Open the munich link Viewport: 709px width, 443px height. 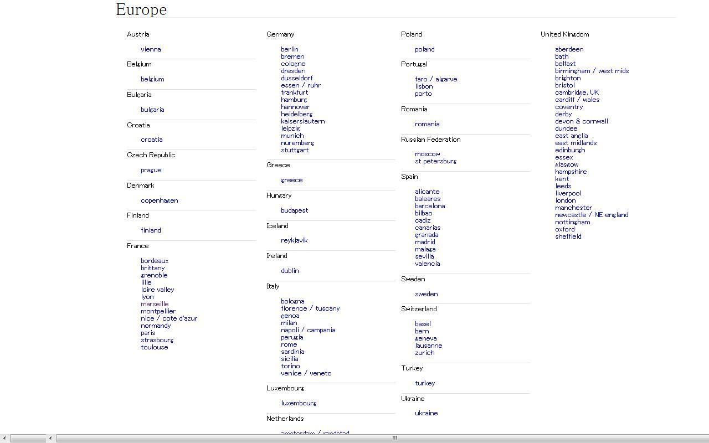[292, 136]
